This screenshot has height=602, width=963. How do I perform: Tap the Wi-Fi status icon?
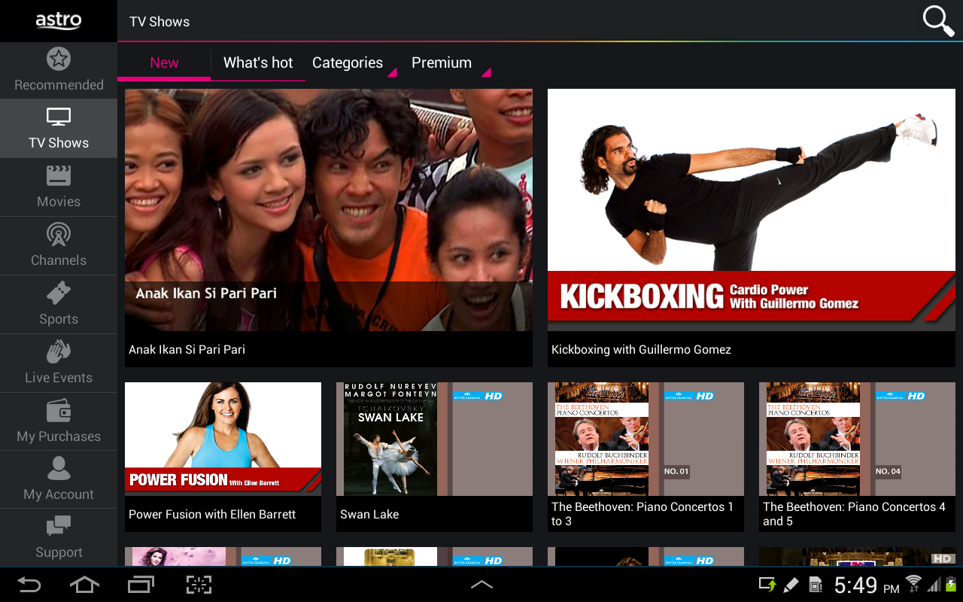click(913, 584)
